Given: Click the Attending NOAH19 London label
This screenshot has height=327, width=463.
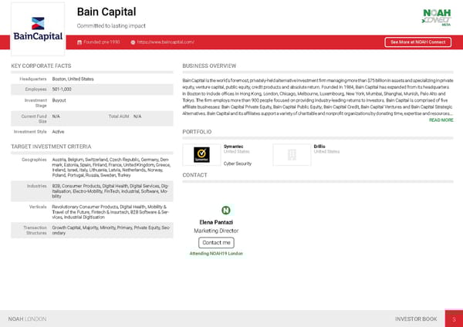Looking at the screenshot, I should (x=216, y=253).
